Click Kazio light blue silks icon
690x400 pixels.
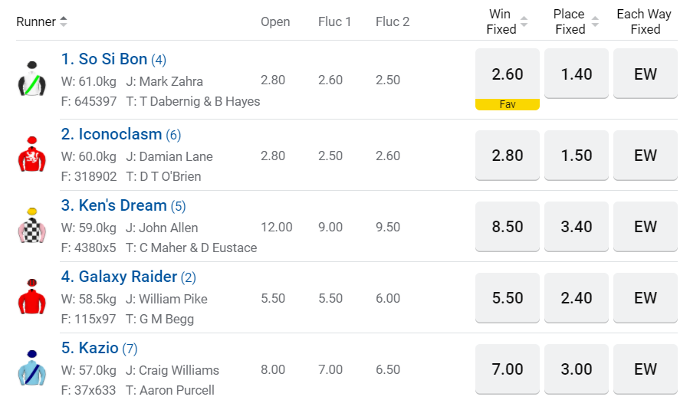pos(32,368)
